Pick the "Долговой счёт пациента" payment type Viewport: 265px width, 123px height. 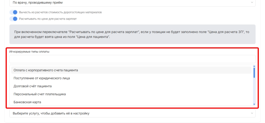33,86
